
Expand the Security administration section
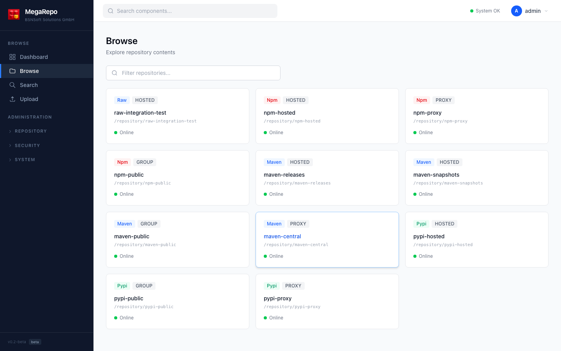click(x=27, y=145)
